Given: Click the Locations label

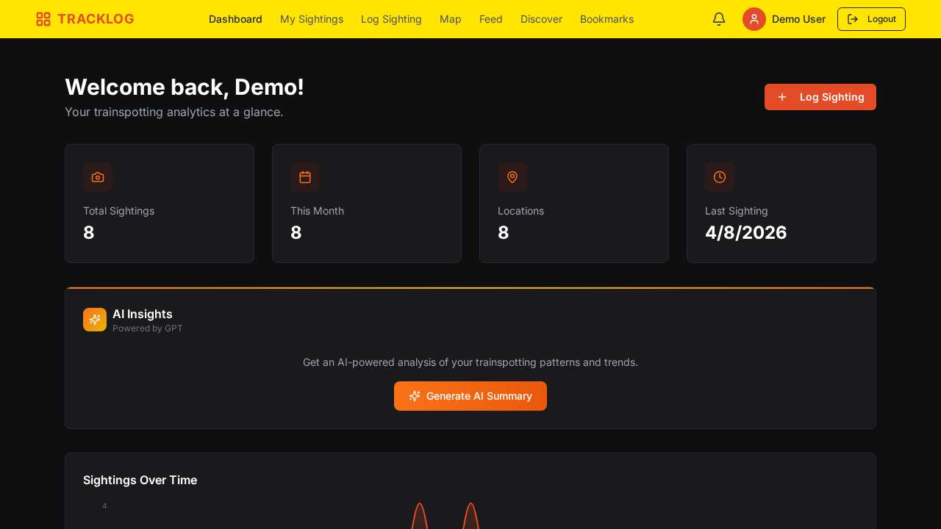Looking at the screenshot, I should click(x=520, y=211).
